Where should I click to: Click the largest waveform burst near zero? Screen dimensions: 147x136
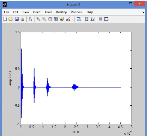(x=22, y=84)
